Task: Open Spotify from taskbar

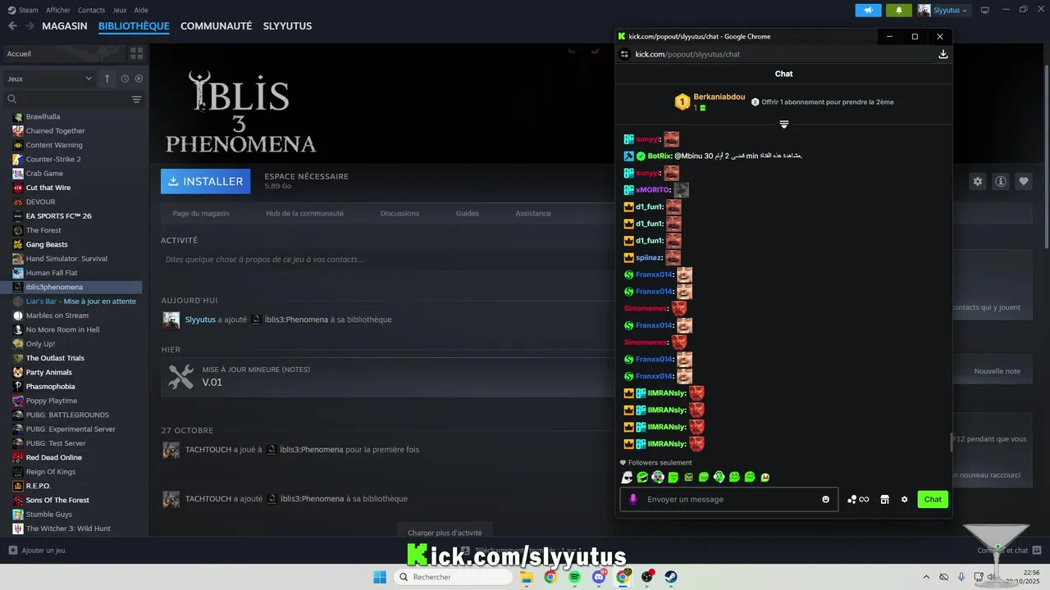Action: [x=574, y=577]
